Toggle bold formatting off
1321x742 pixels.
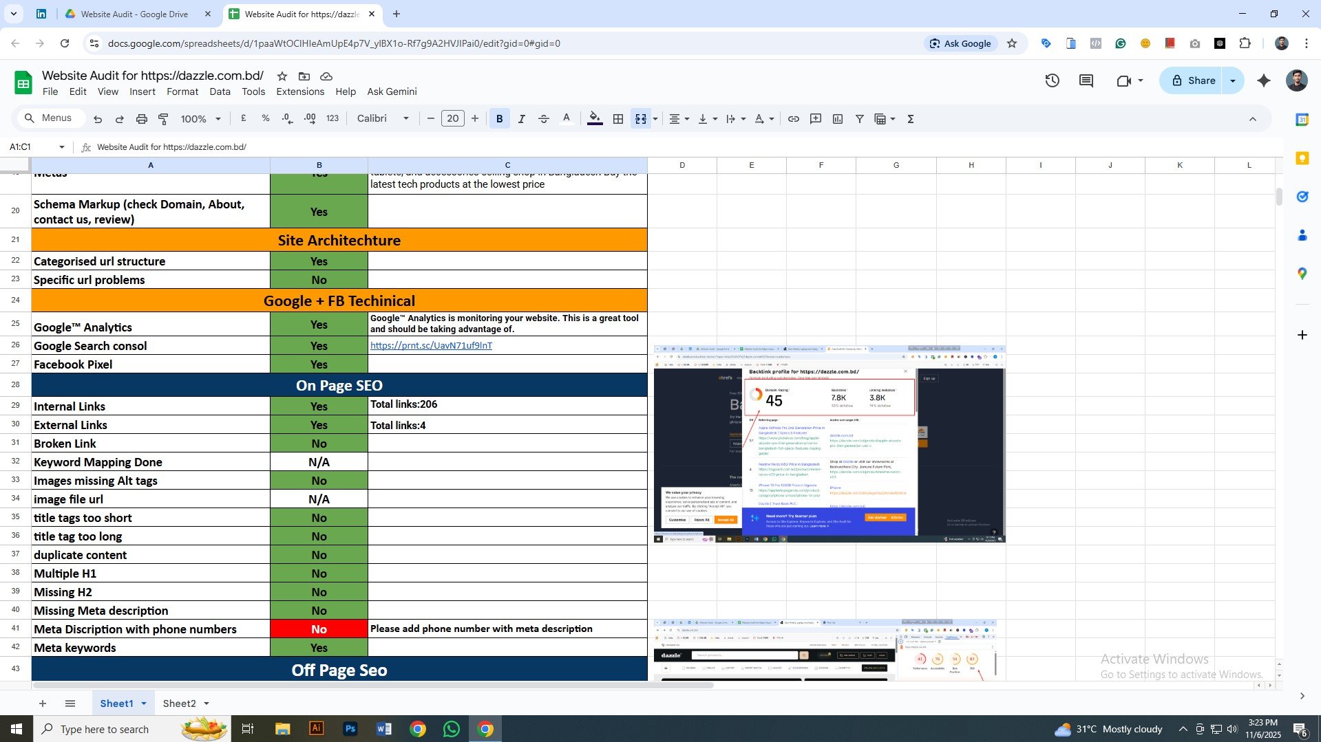(499, 118)
